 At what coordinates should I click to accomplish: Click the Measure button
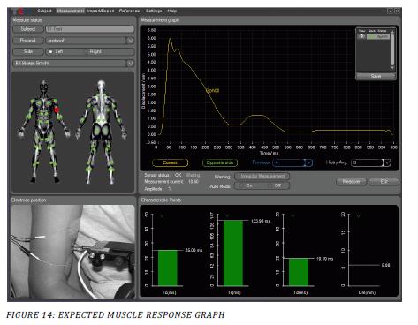click(351, 182)
